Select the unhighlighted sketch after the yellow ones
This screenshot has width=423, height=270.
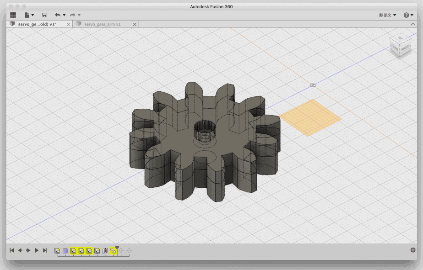click(x=97, y=251)
